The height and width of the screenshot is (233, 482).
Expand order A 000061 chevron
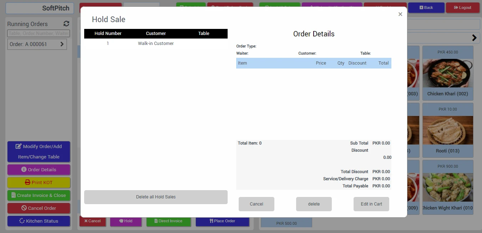tap(62, 44)
